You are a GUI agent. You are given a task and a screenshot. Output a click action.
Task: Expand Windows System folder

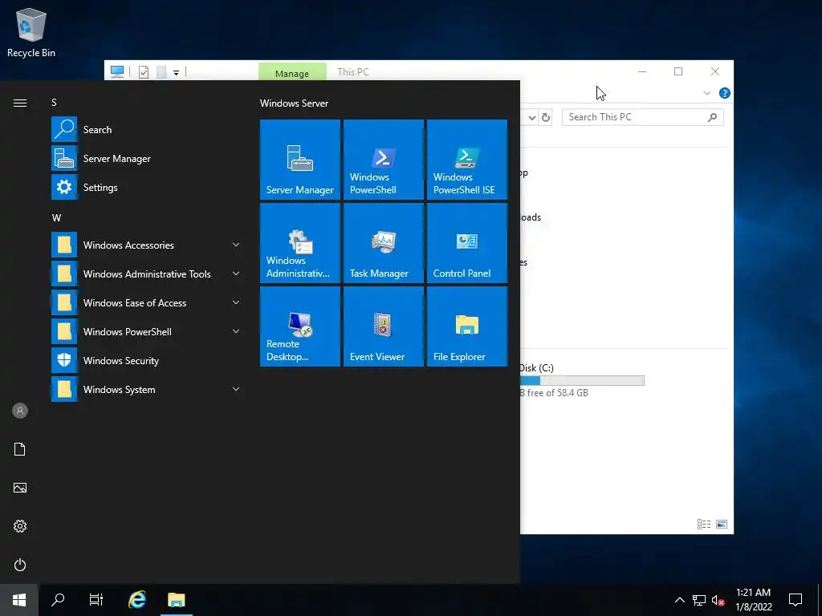click(147, 389)
